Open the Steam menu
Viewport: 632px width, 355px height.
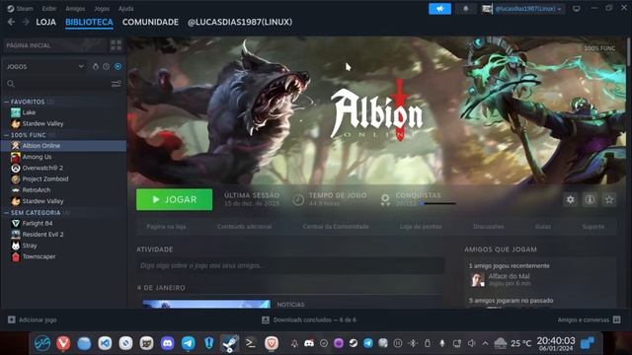pyautogui.click(x=20, y=9)
